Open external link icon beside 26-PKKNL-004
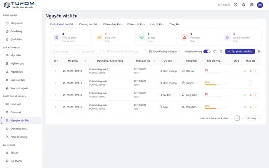The height and width of the screenshot is (168, 269). pyautogui.click(x=81, y=71)
